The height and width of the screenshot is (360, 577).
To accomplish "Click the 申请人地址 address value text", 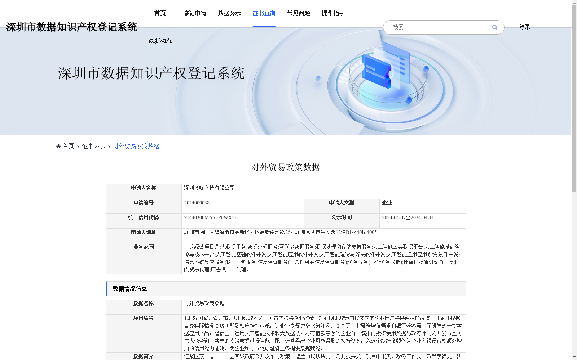I will click(280, 232).
